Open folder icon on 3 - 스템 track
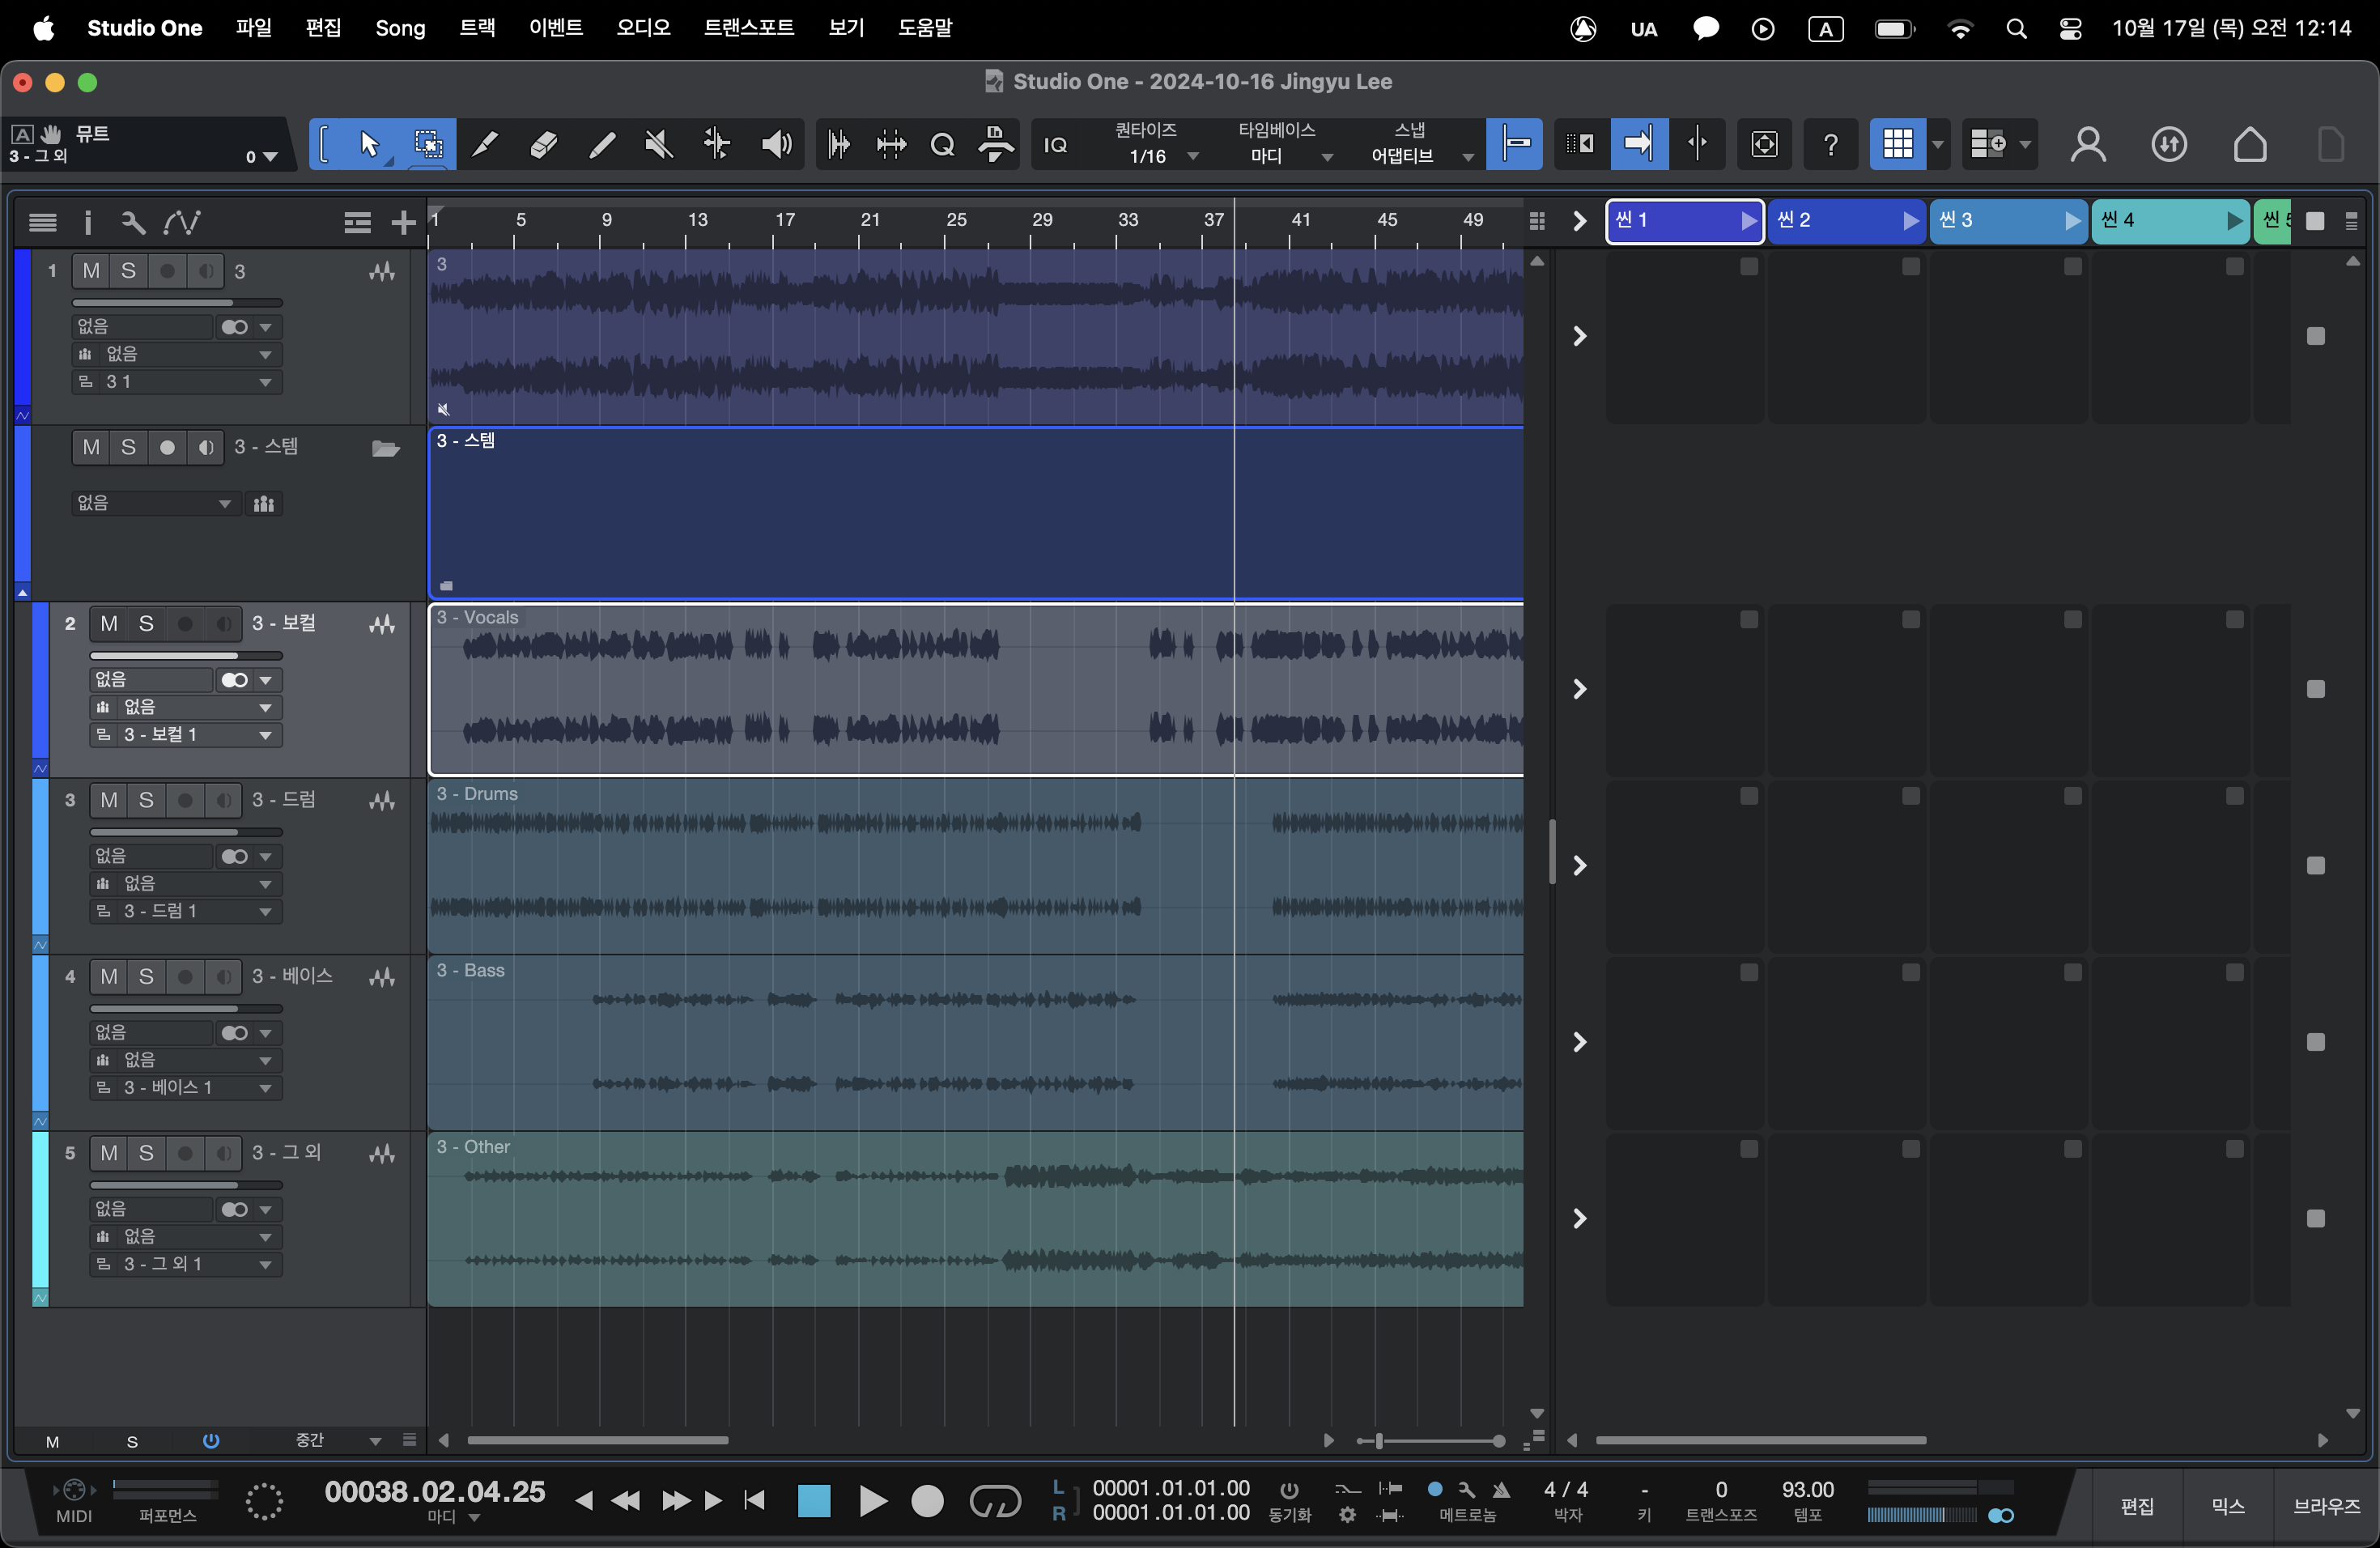Screen dimensions: 2380x1548 point(385,448)
